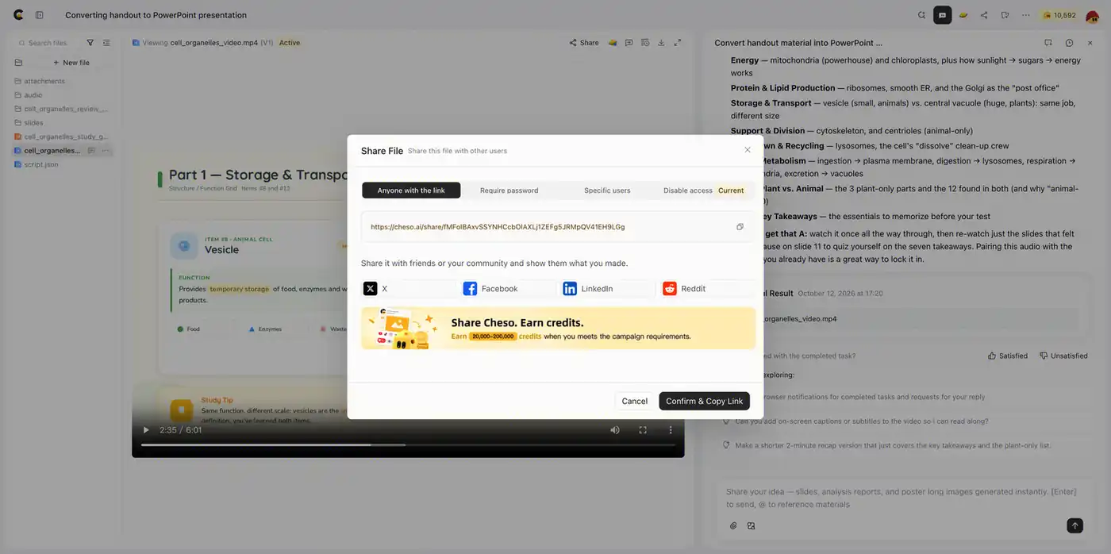Click the comment icon on the selected file row
The width and height of the screenshot is (1111, 554).
[92, 151]
